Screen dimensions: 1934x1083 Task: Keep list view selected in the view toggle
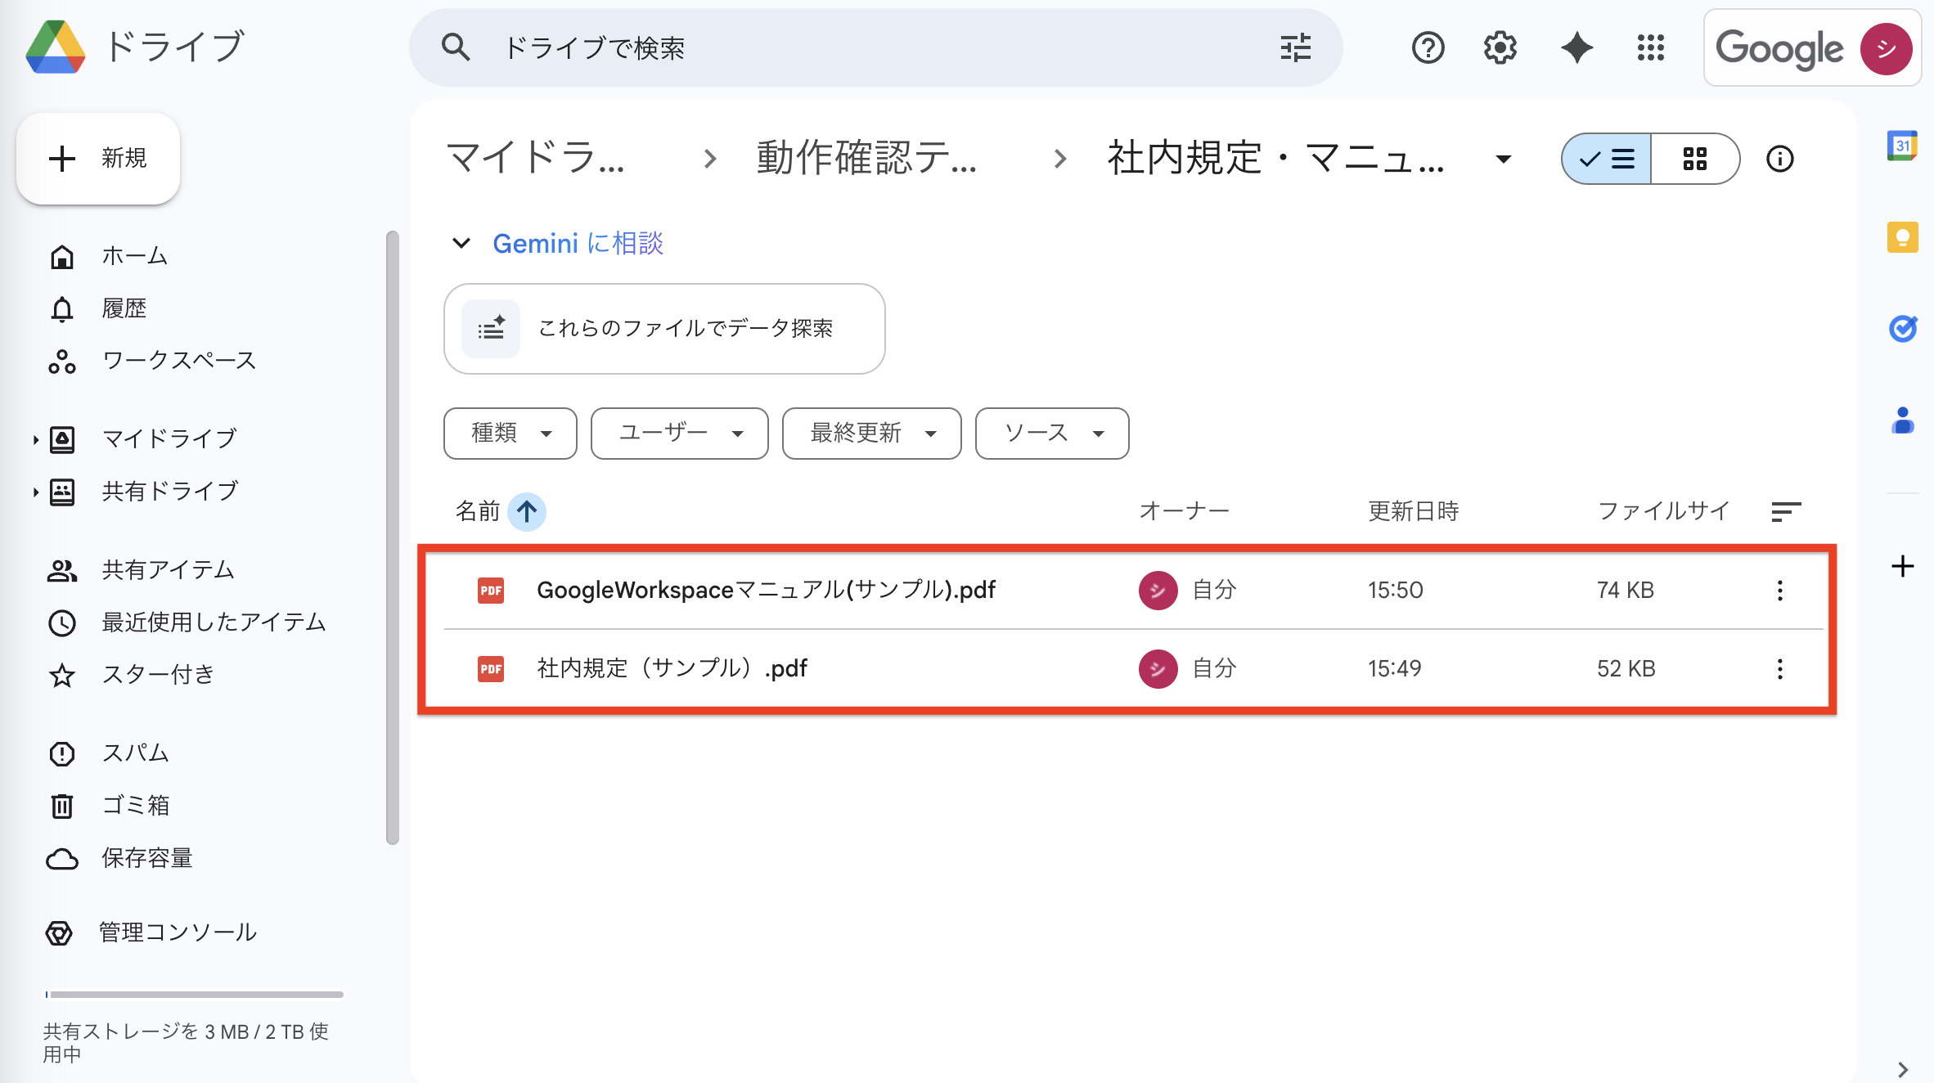point(1605,159)
